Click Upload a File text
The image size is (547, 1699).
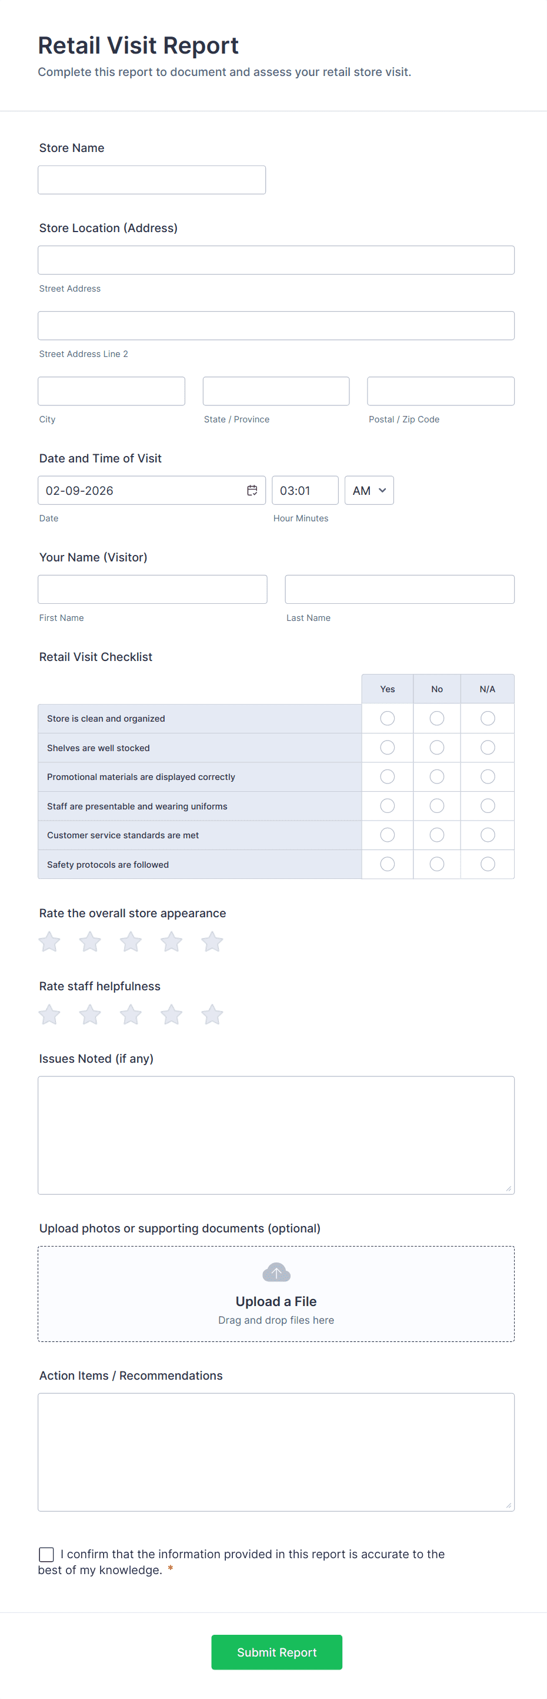pyautogui.click(x=276, y=1301)
